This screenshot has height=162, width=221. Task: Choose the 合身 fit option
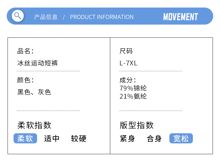click(154, 139)
